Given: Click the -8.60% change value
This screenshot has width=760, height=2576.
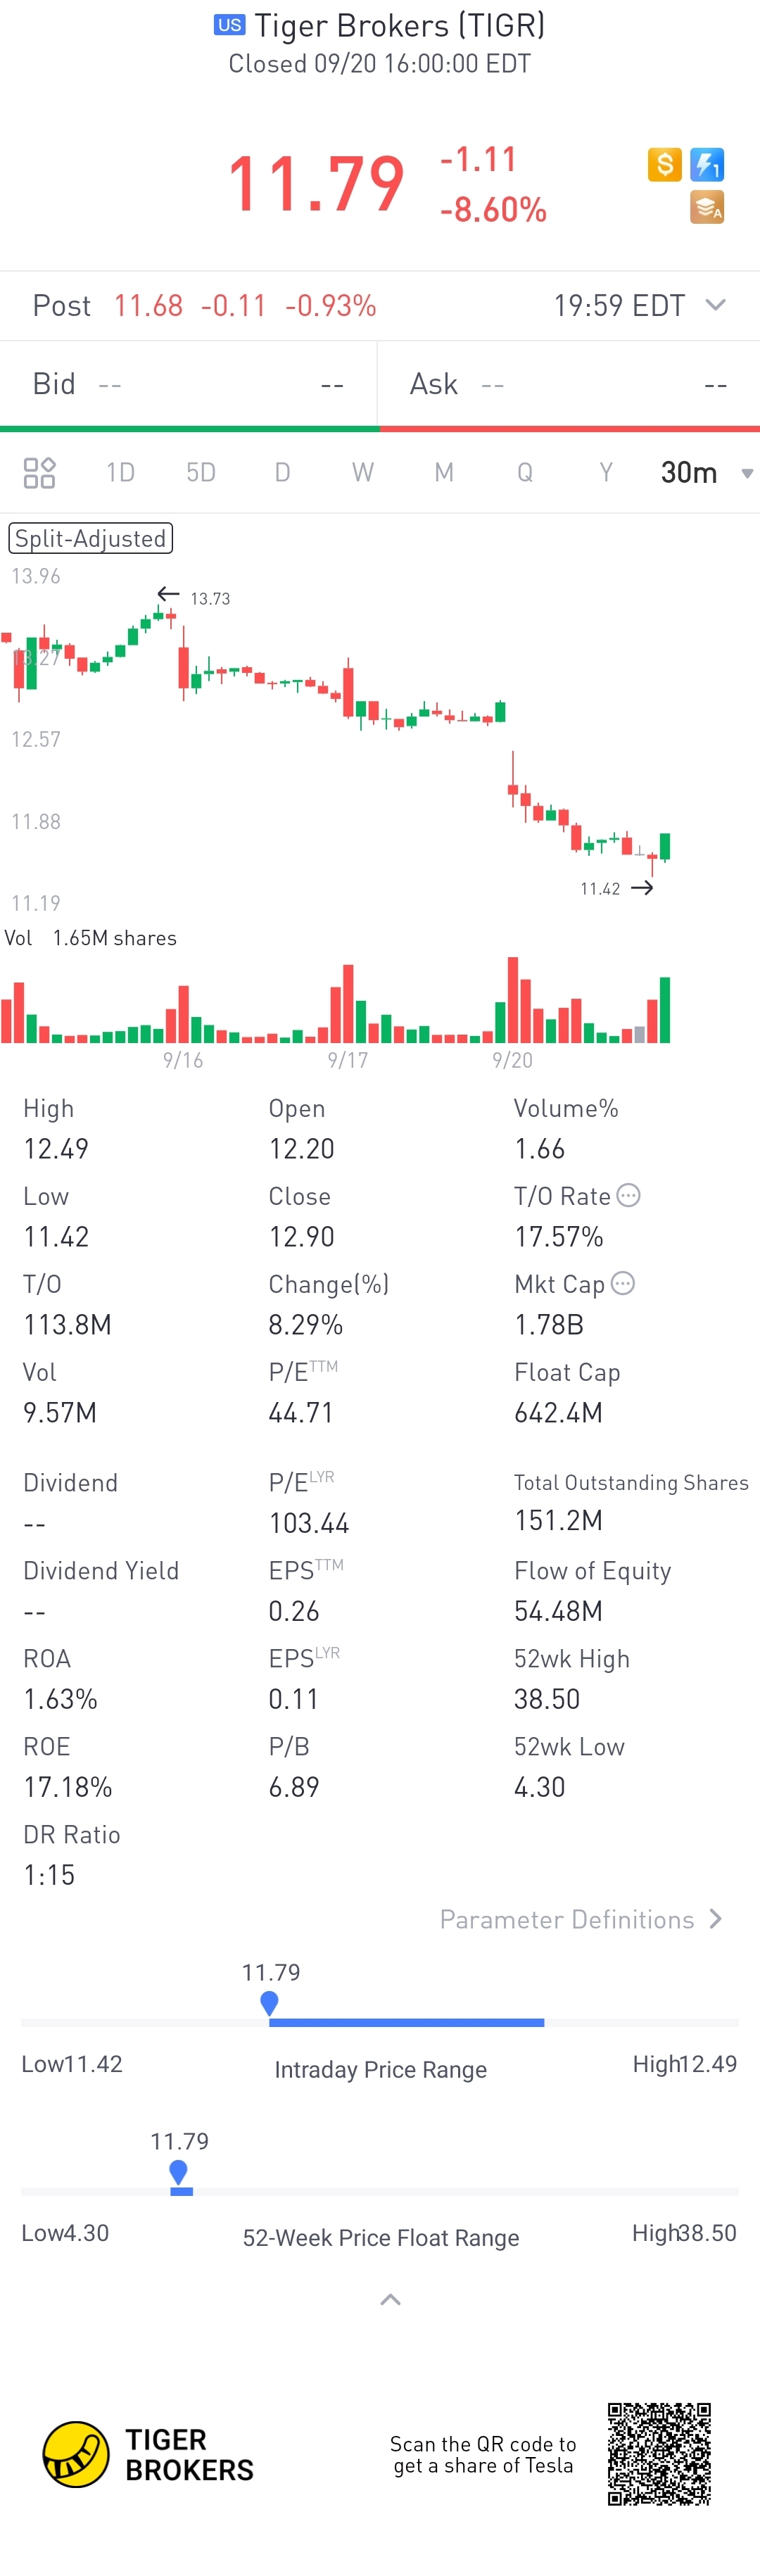Looking at the screenshot, I should pyautogui.click(x=494, y=209).
